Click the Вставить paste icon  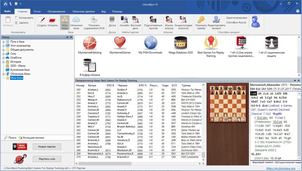click(8, 20)
